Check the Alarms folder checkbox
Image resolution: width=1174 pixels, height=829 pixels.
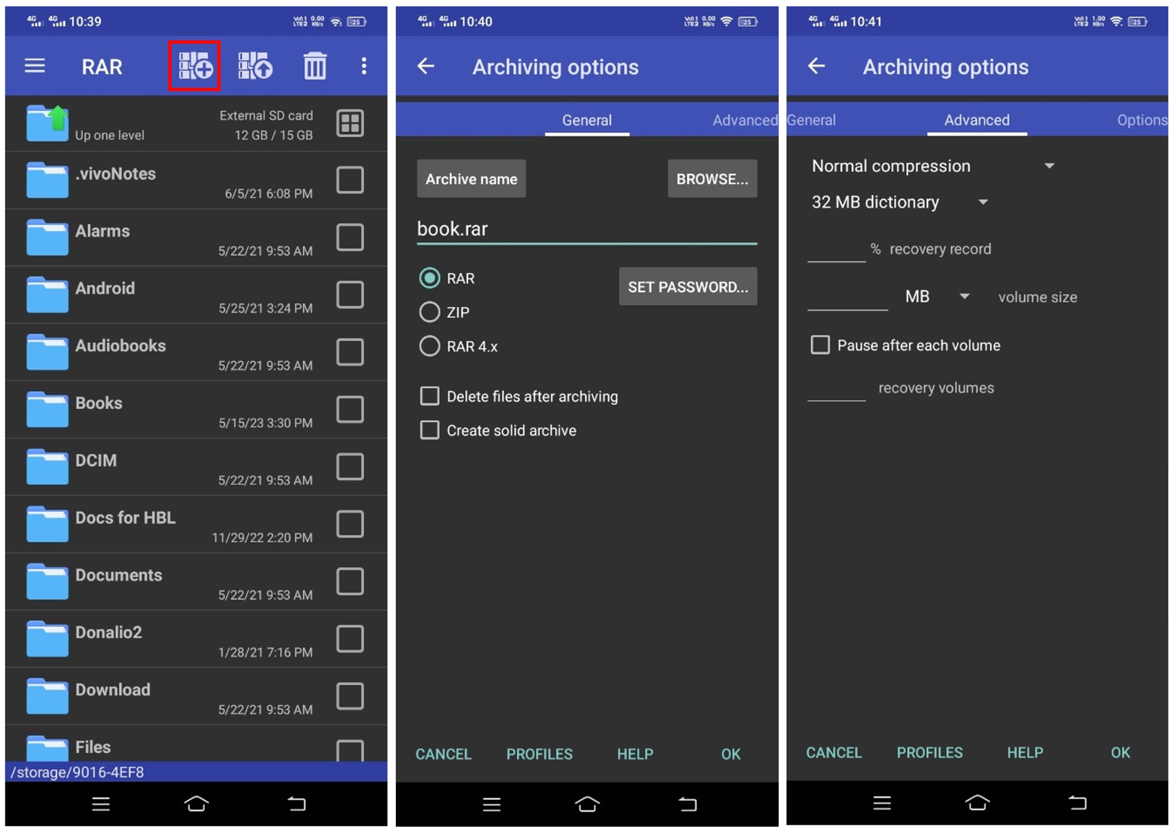[350, 237]
